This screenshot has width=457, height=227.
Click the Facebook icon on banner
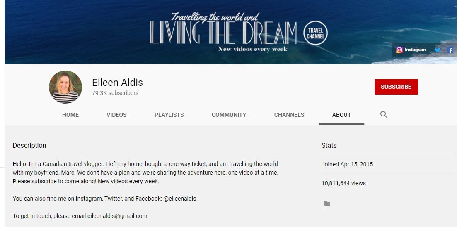click(450, 50)
